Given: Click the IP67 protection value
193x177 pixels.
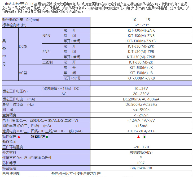Looking at the screenshot, I should point(141,163).
